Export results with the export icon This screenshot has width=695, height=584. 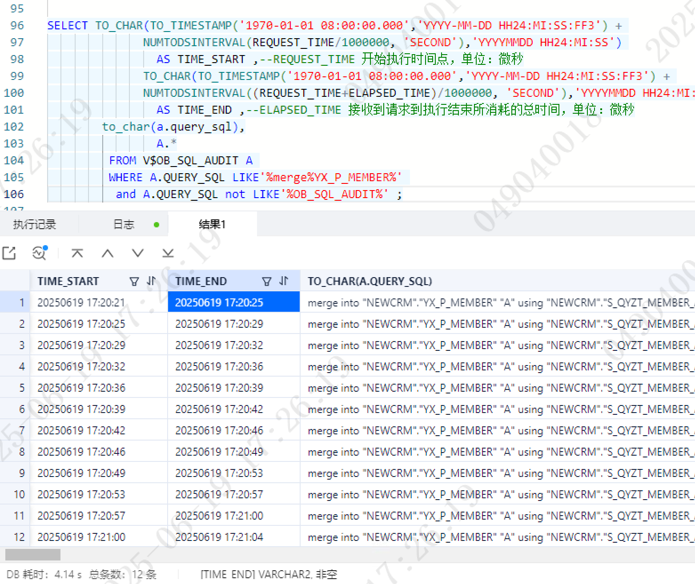9,253
